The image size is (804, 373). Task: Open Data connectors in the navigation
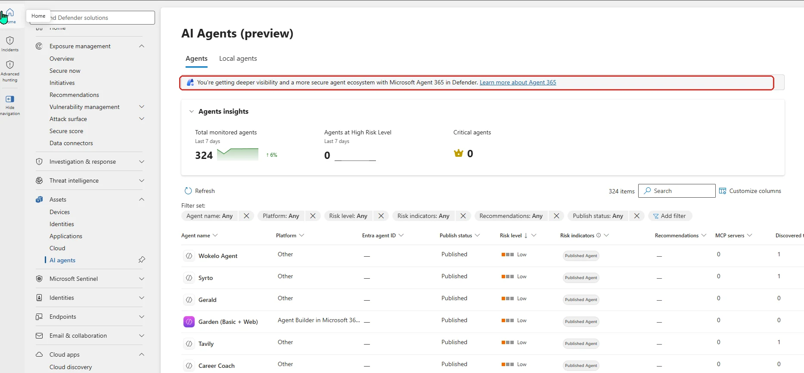click(x=71, y=143)
